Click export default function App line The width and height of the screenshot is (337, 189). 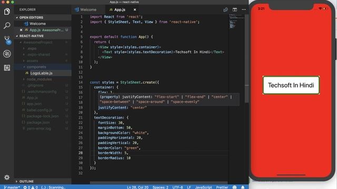tap(121, 37)
